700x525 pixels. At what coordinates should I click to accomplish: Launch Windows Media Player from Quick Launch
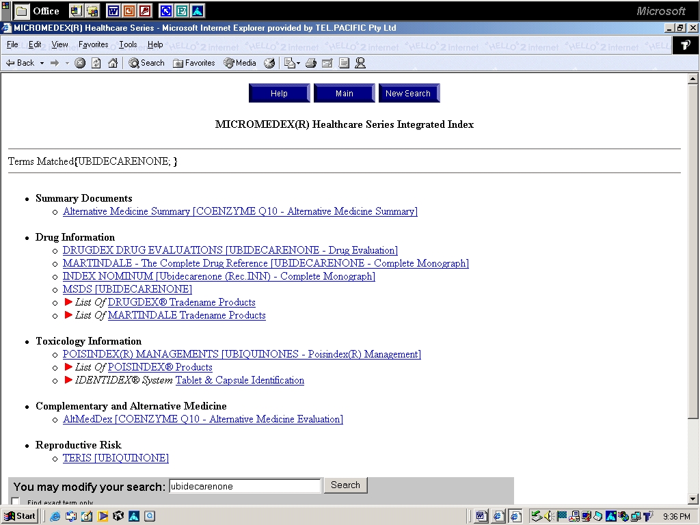pyautogui.click(x=103, y=517)
